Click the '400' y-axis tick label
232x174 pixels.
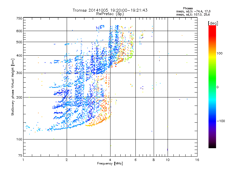pyautogui.click(x=19, y=56)
